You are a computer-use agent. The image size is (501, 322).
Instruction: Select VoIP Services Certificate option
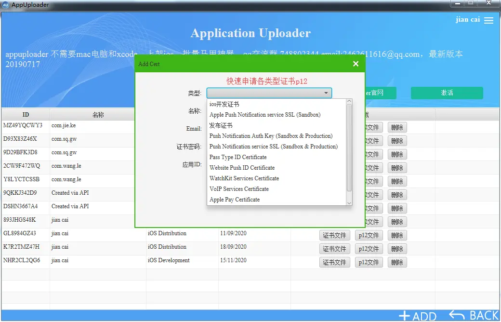click(x=277, y=188)
